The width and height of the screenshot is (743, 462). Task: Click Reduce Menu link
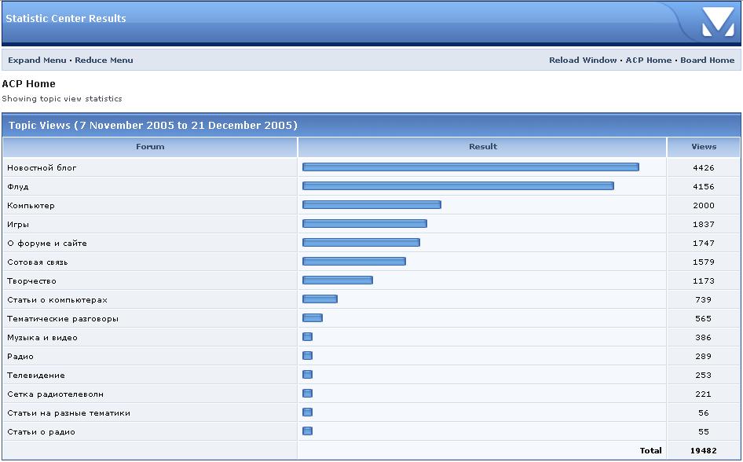point(104,60)
